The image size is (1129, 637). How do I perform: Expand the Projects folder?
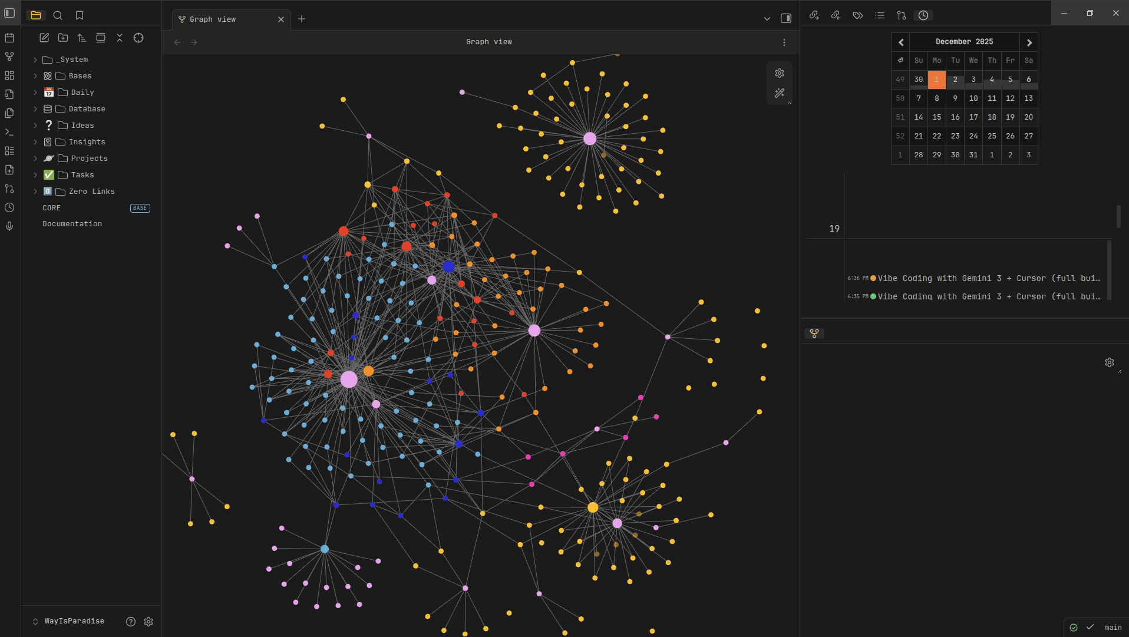[x=35, y=159]
